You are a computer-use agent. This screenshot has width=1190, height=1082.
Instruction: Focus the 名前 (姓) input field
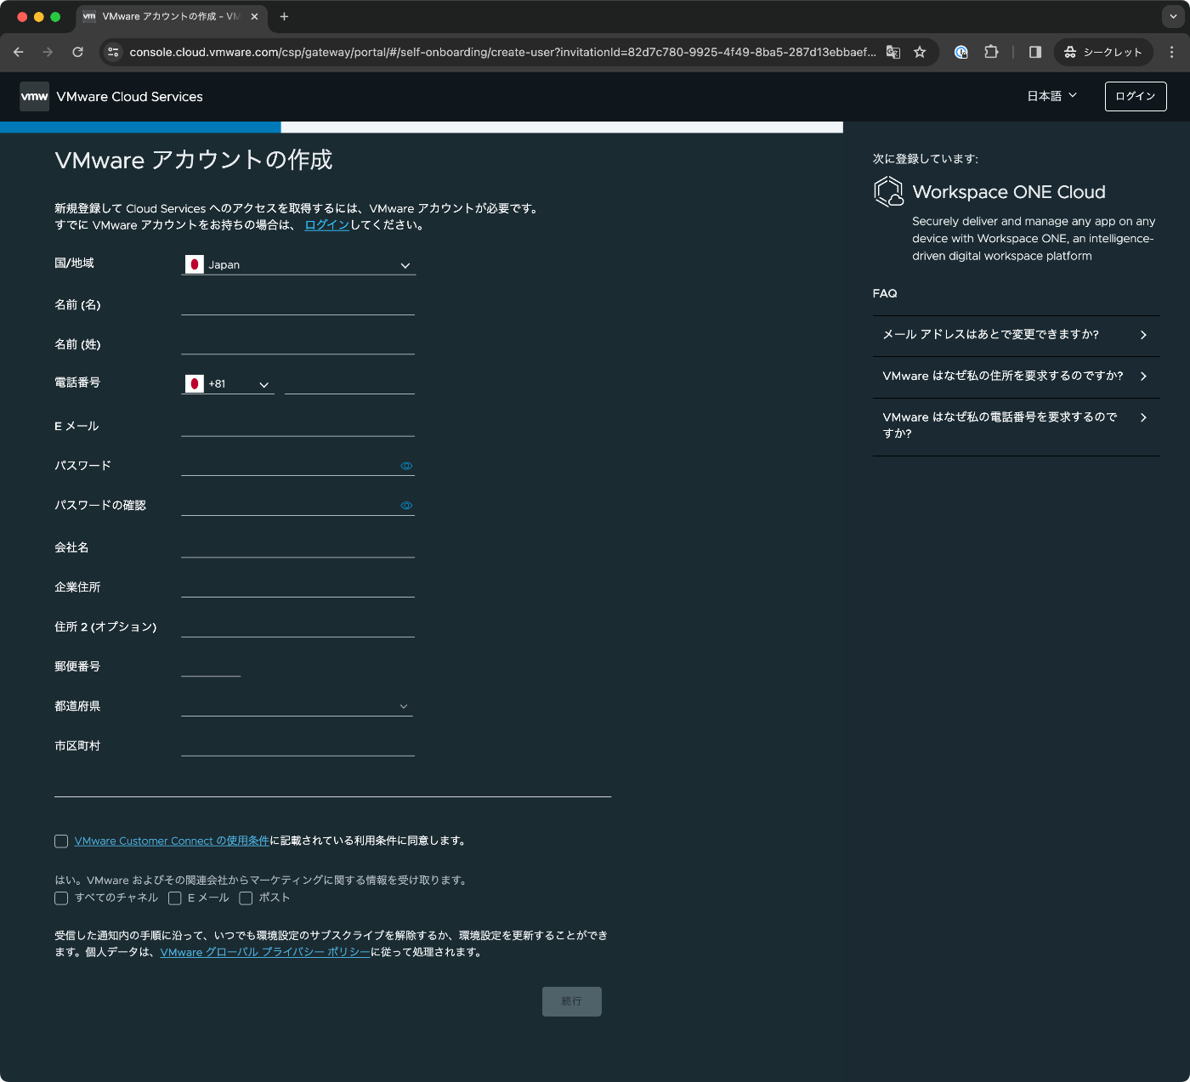tap(298, 344)
